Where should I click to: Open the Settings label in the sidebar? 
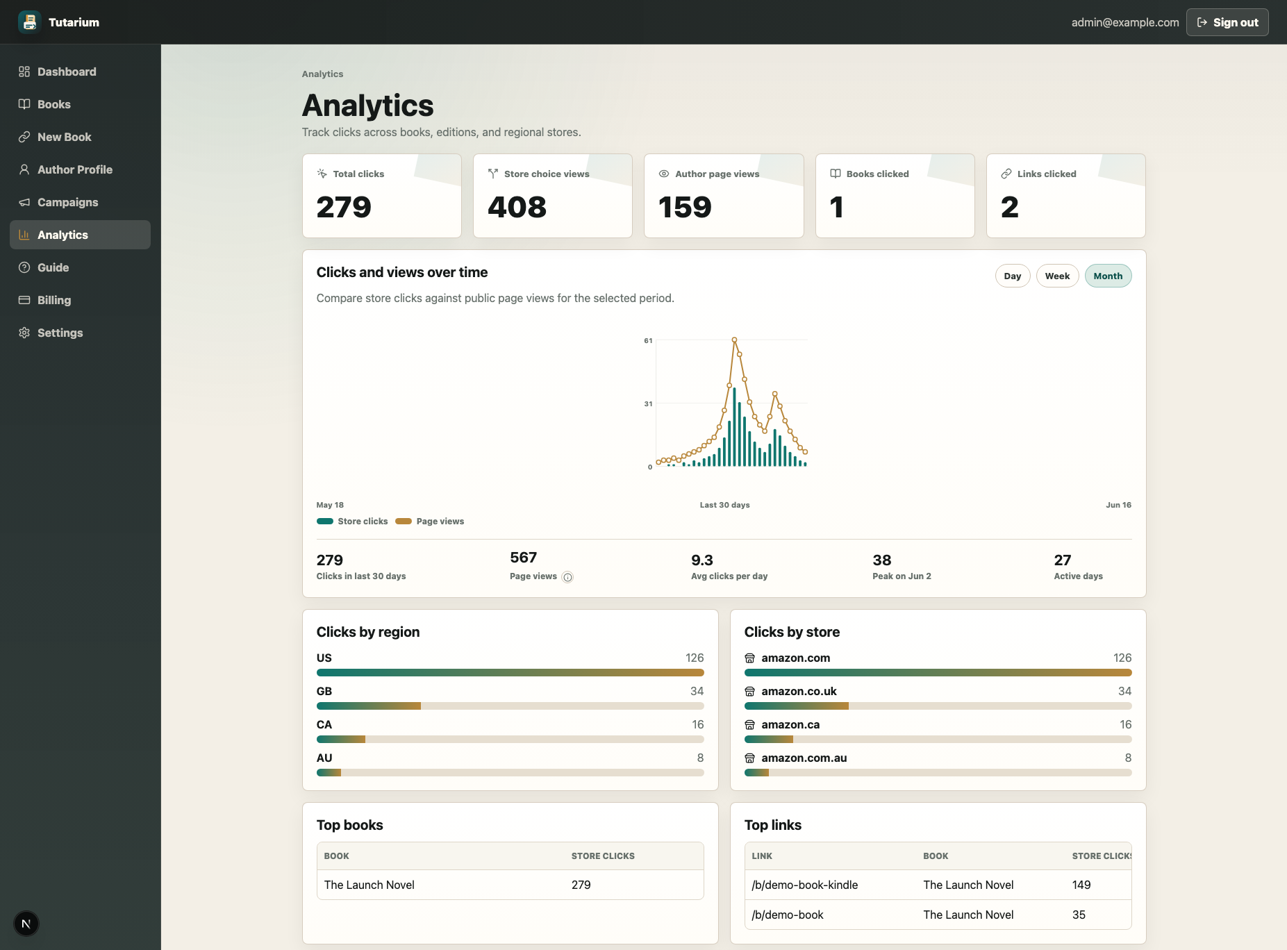point(60,333)
